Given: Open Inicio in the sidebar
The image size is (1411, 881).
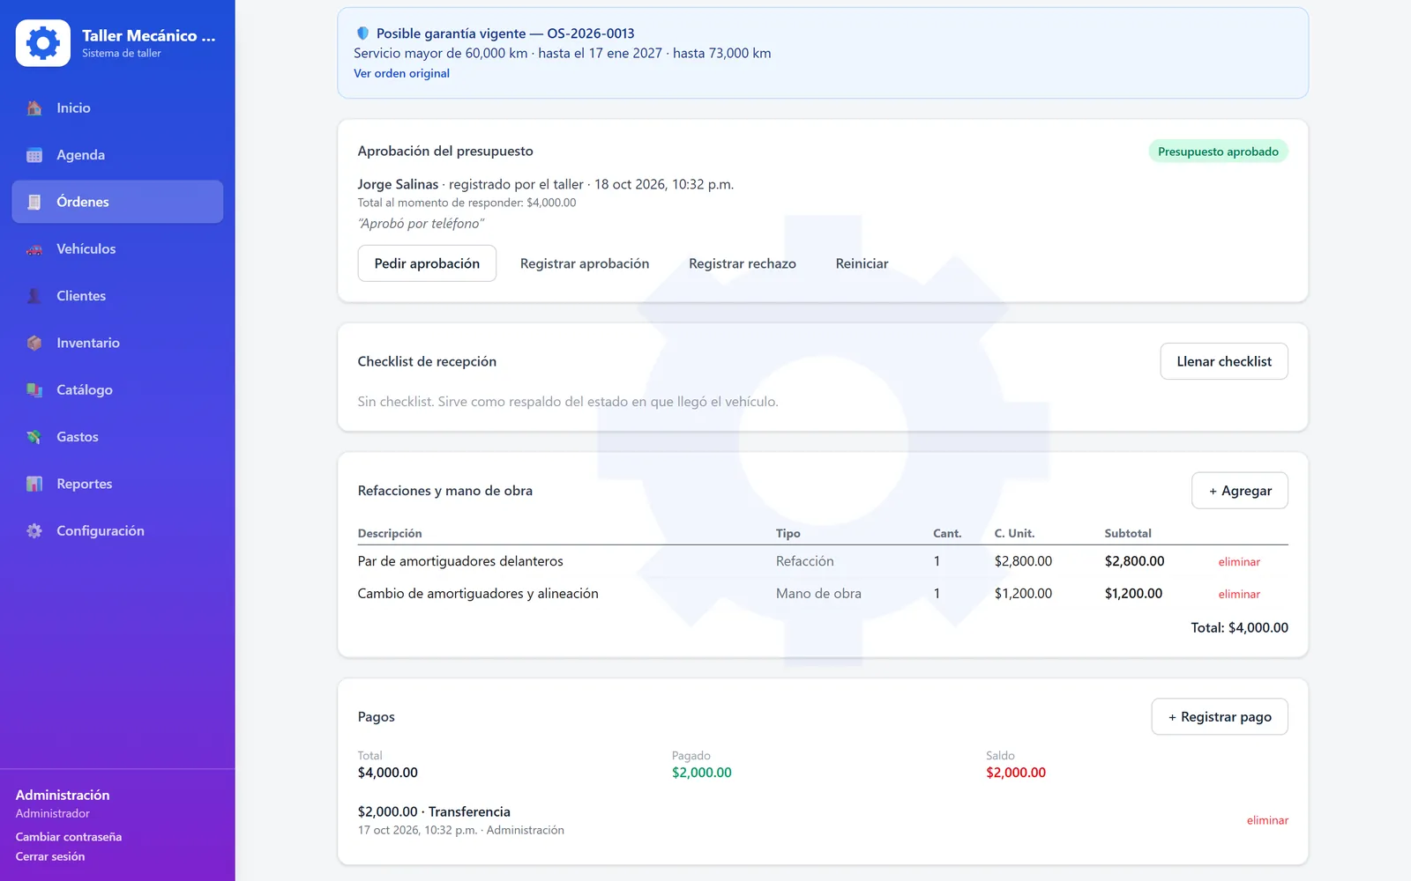Looking at the screenshot, I should (117, 108).
